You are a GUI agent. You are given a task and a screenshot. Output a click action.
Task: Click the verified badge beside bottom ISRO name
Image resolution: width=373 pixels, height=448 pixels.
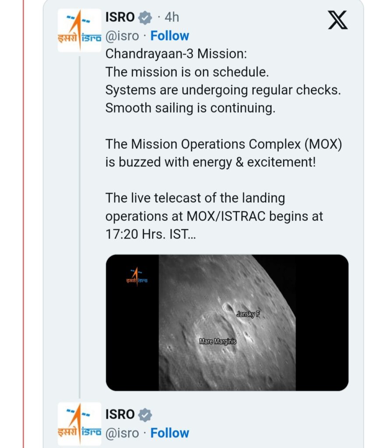(x=145, y=415)
